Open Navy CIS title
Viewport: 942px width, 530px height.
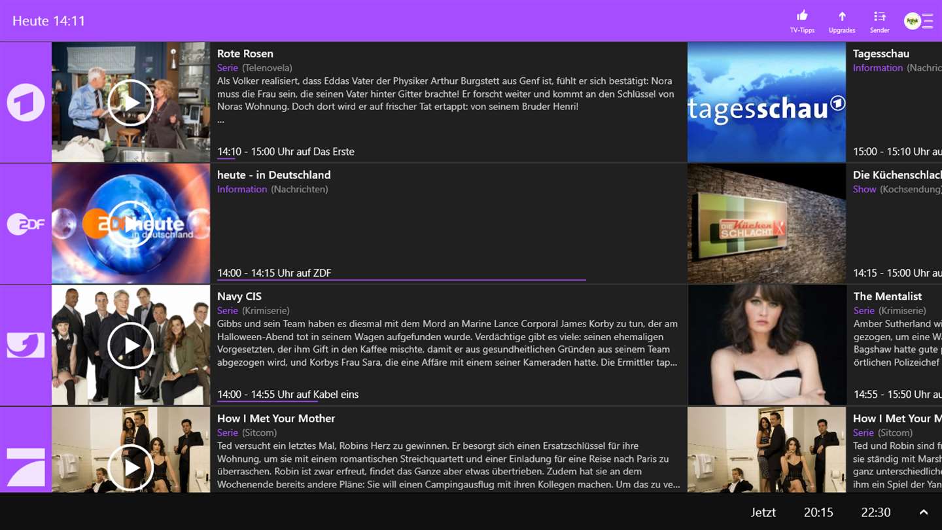(x=239, y=296)
